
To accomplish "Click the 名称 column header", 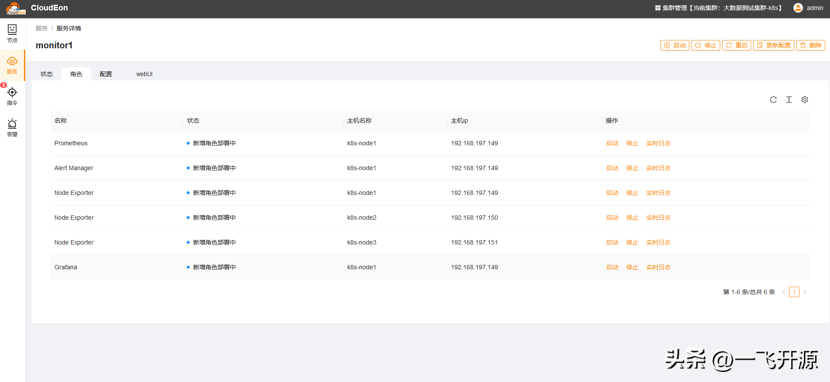I will (61, 121).
